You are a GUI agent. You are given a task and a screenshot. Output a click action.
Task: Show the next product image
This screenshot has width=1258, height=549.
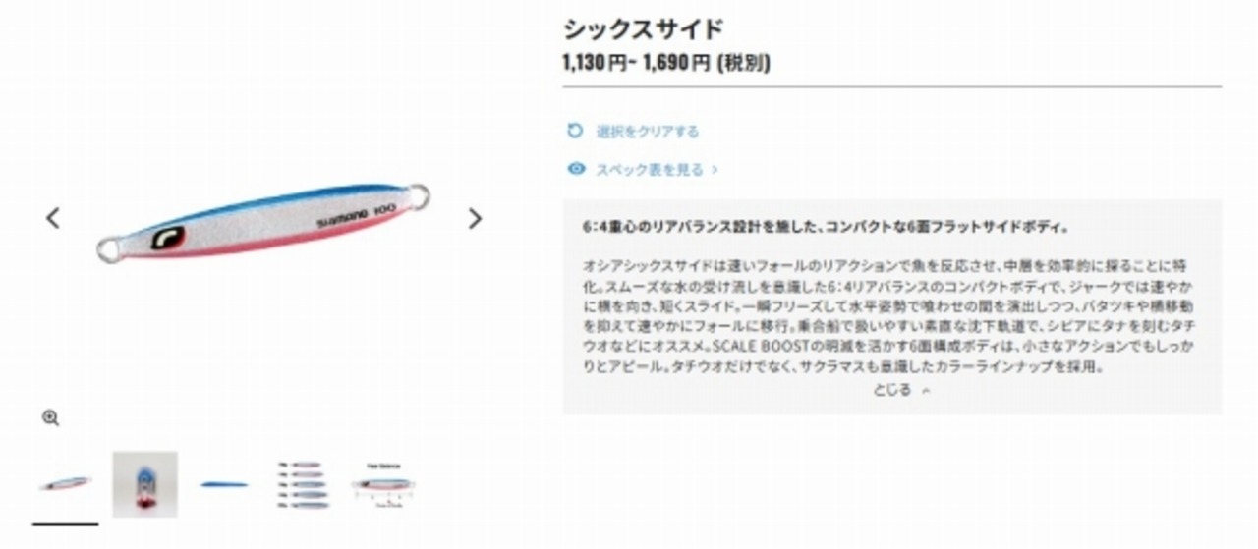pyautogui.click(x=475, y=218)
